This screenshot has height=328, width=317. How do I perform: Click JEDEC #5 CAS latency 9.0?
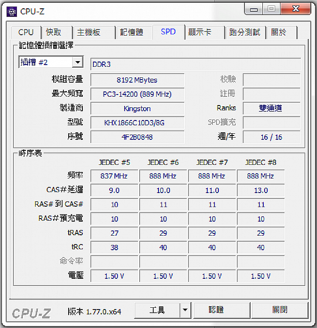(x=114, y=190)
